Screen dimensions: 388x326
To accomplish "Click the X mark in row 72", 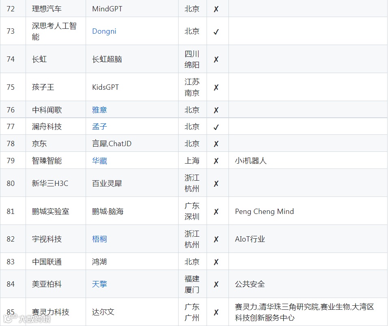I will 216,9.
